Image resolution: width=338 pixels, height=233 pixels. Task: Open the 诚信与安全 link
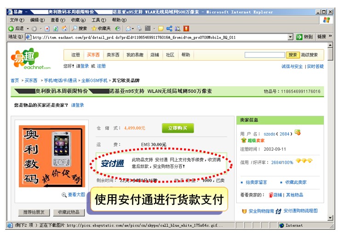pos(292,67)
